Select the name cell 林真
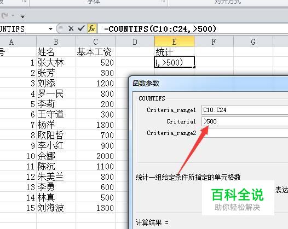Image resolution: width=288 pixels, height=229 pixels. pyautogui.click(x=56, y=197)
